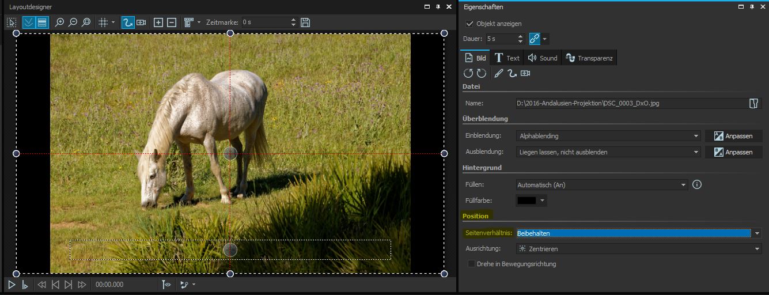Click Anpassen button for Einblendung

click(733, 136)
